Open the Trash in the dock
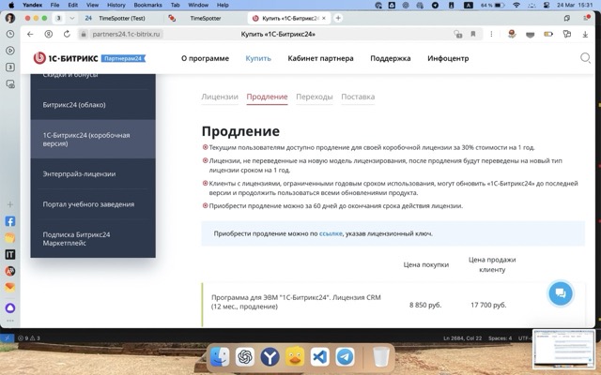 point(380,356)
